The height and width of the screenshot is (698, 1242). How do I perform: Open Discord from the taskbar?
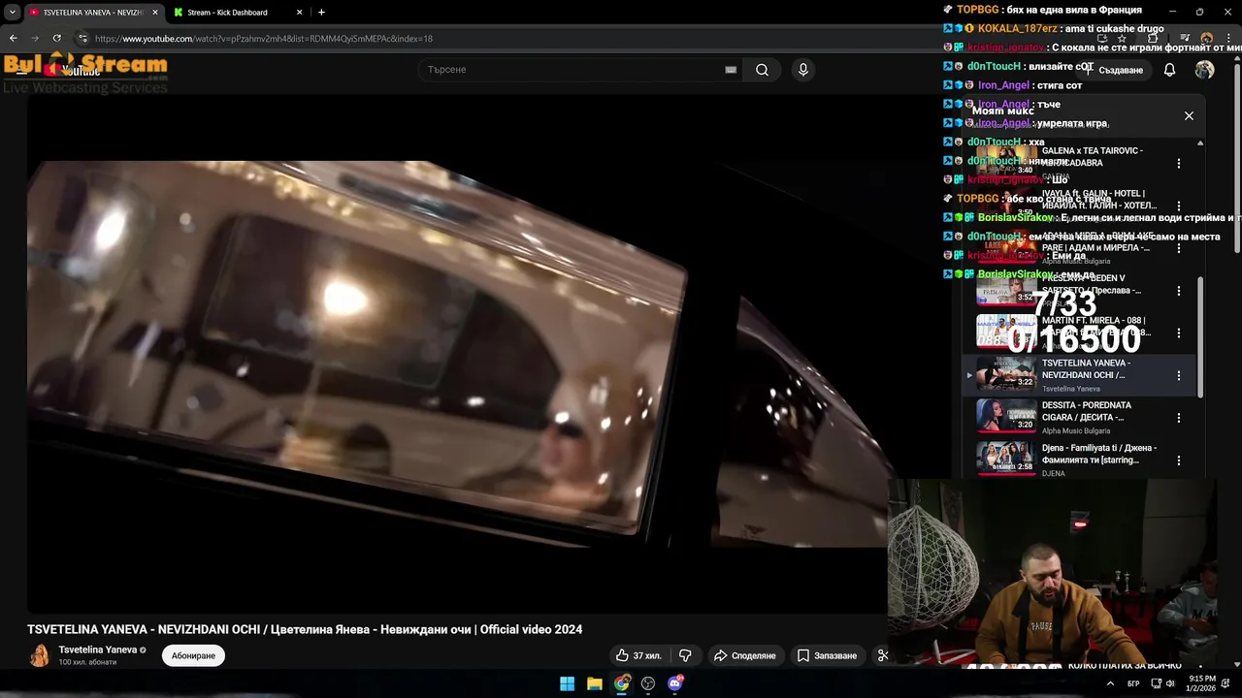(675, 683)
